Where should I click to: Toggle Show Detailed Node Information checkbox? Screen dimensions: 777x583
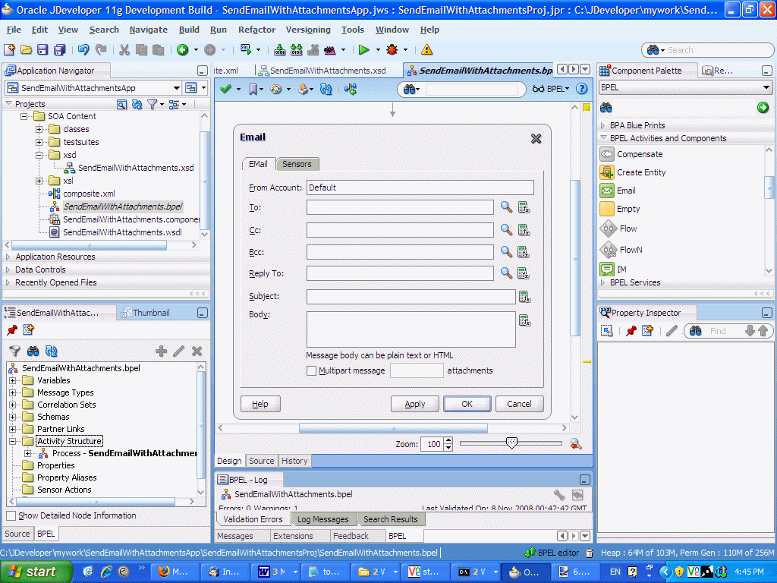coord(11,515)
